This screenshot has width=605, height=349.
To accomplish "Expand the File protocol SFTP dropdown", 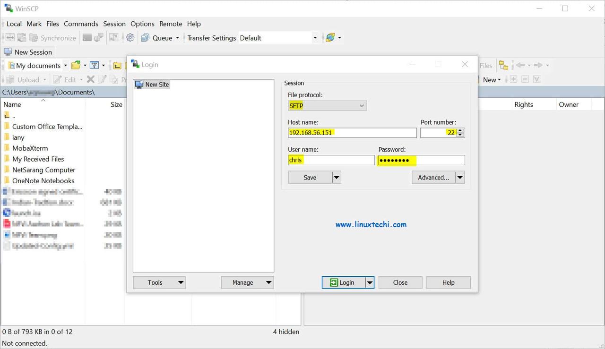I will point(362,106).
